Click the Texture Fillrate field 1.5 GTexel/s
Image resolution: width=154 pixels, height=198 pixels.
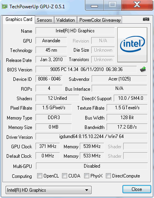pyautogui.click(x=127, y=108)
